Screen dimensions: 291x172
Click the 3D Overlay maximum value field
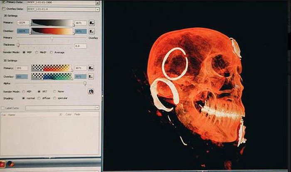81,76
